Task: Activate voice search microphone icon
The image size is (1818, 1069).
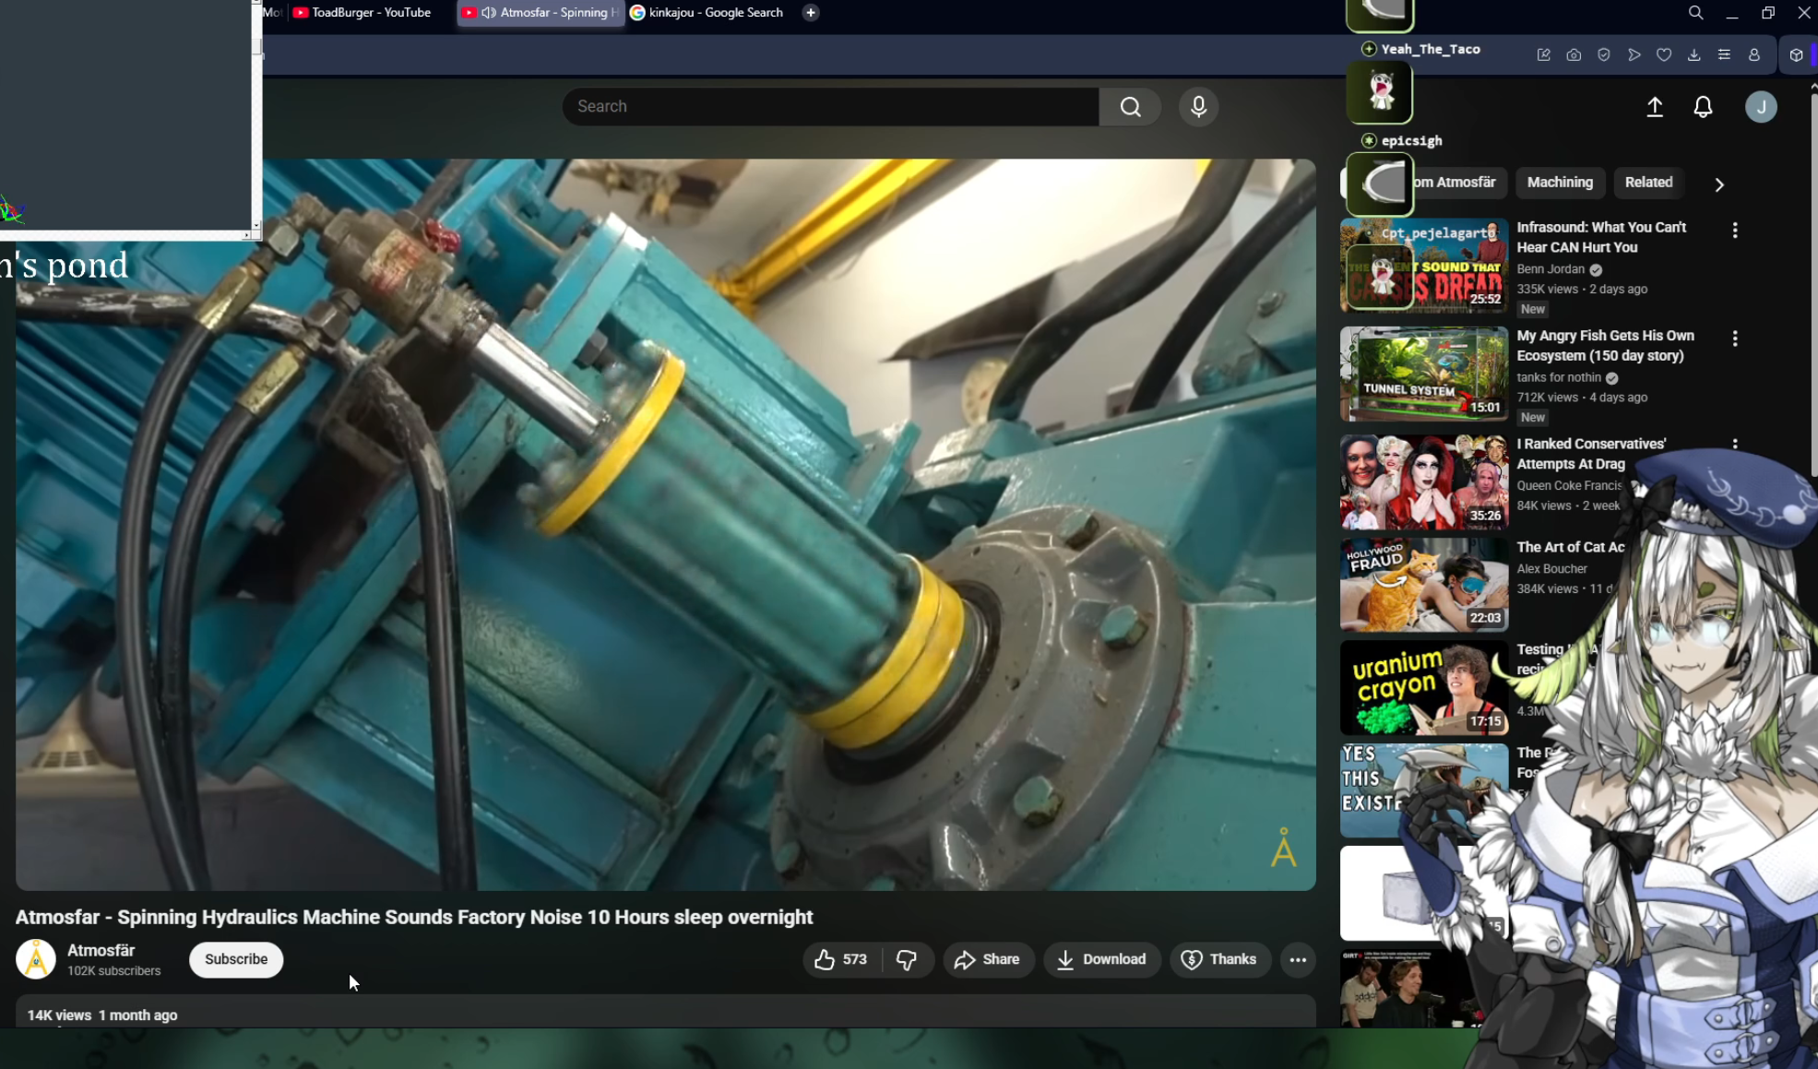Action: 1198,107
